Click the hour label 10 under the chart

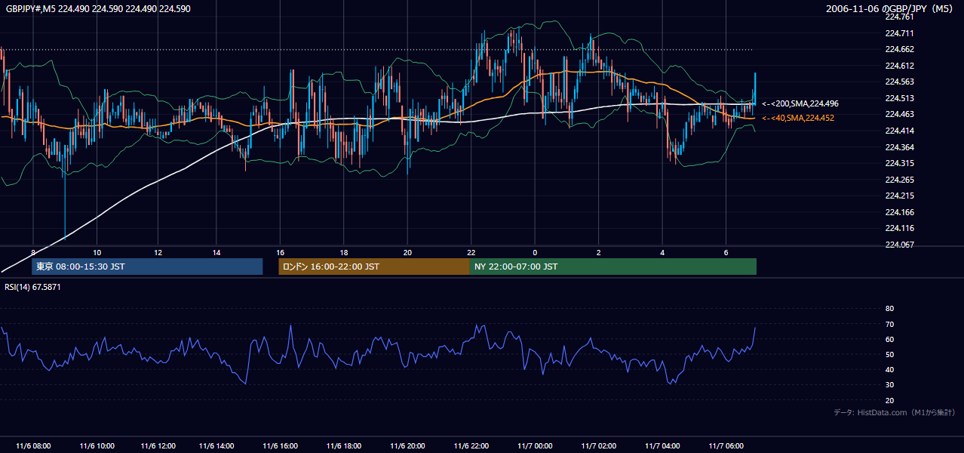[x=97, y=252]
